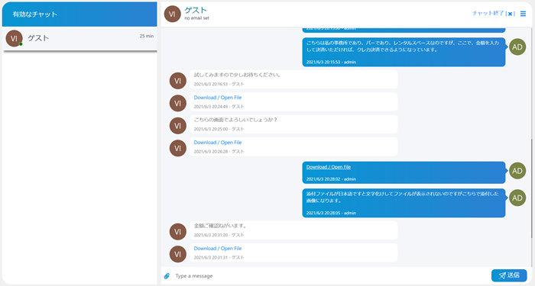The width and height of the screenshot is (535, 286).
Task: Click the 有効なチャット header tab
Action: pyautogui.click(x=79, y=14)
